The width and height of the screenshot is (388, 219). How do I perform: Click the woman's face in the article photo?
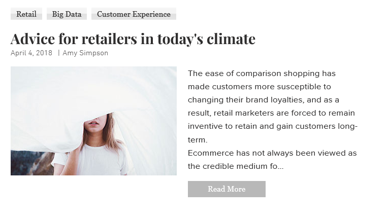click(95, 121)
